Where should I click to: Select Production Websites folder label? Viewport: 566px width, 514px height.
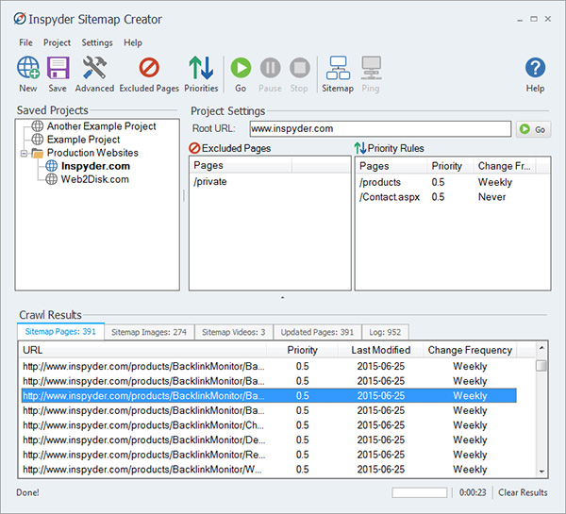pos(92,153)
